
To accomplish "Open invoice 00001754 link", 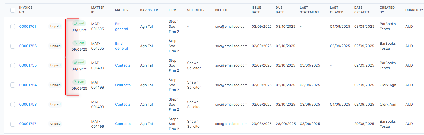I will click(x=28, y=85).
